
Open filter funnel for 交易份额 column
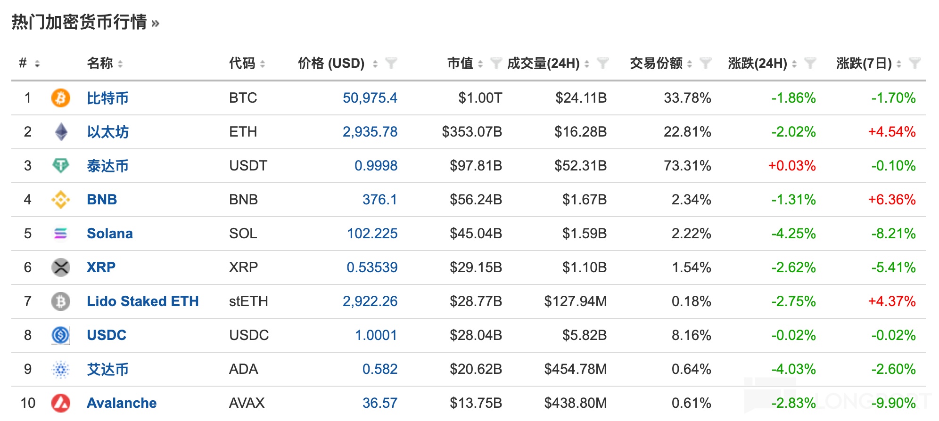[705, 63]
